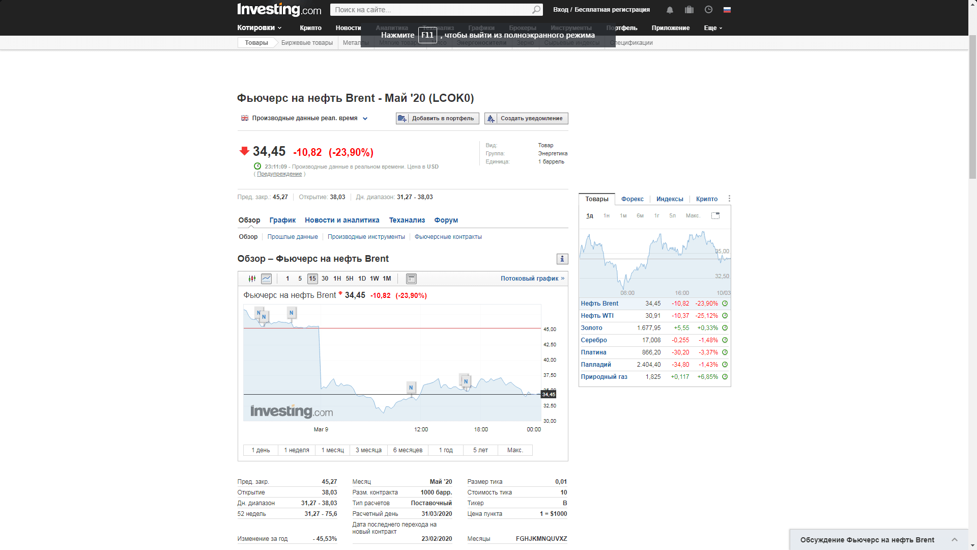Open the Russian flag language selector
Screen dimensions: 977x550
(x=727, y=10)
